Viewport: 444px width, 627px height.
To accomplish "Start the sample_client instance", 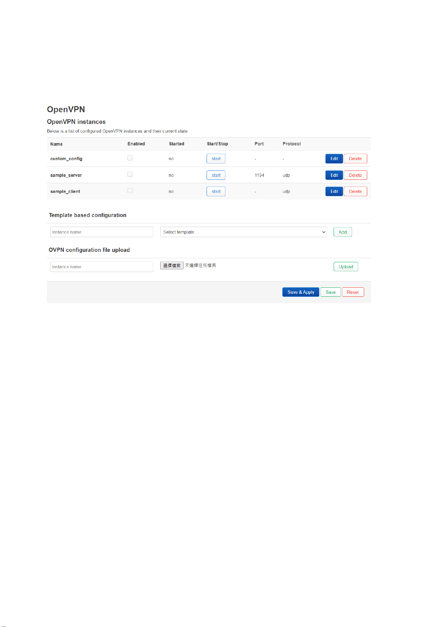I will point(216,192).
